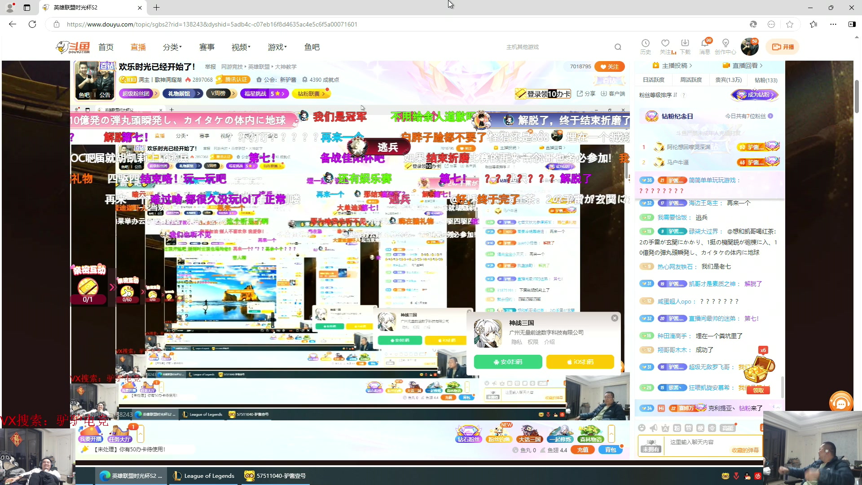Open 收藏的弹幕 saved danmaku
862x485 pixels.
(745, 450)
